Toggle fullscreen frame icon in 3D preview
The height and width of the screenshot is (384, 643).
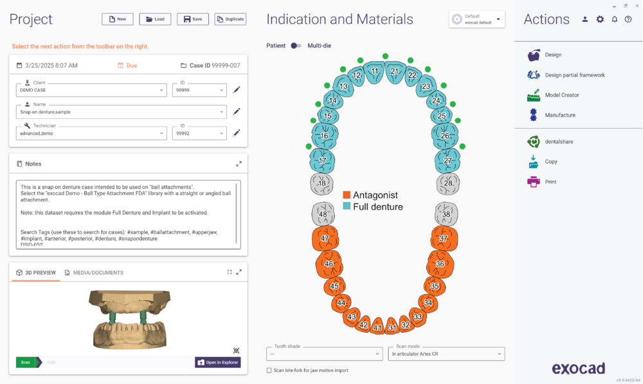click(230, 272)
